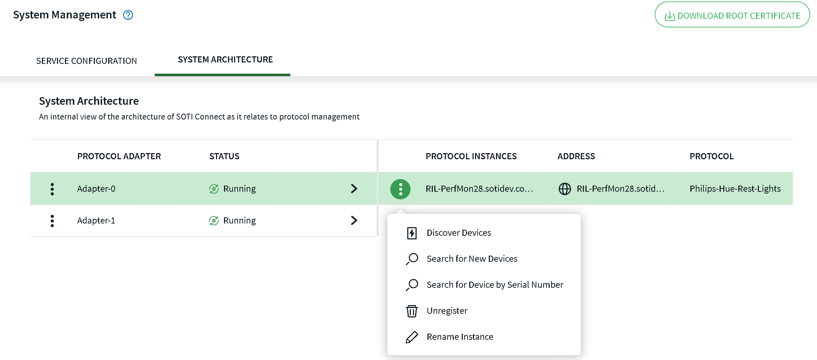The image size is (817, 360).
Task: Click the Status column header
Action: click(x=224, y=156)
